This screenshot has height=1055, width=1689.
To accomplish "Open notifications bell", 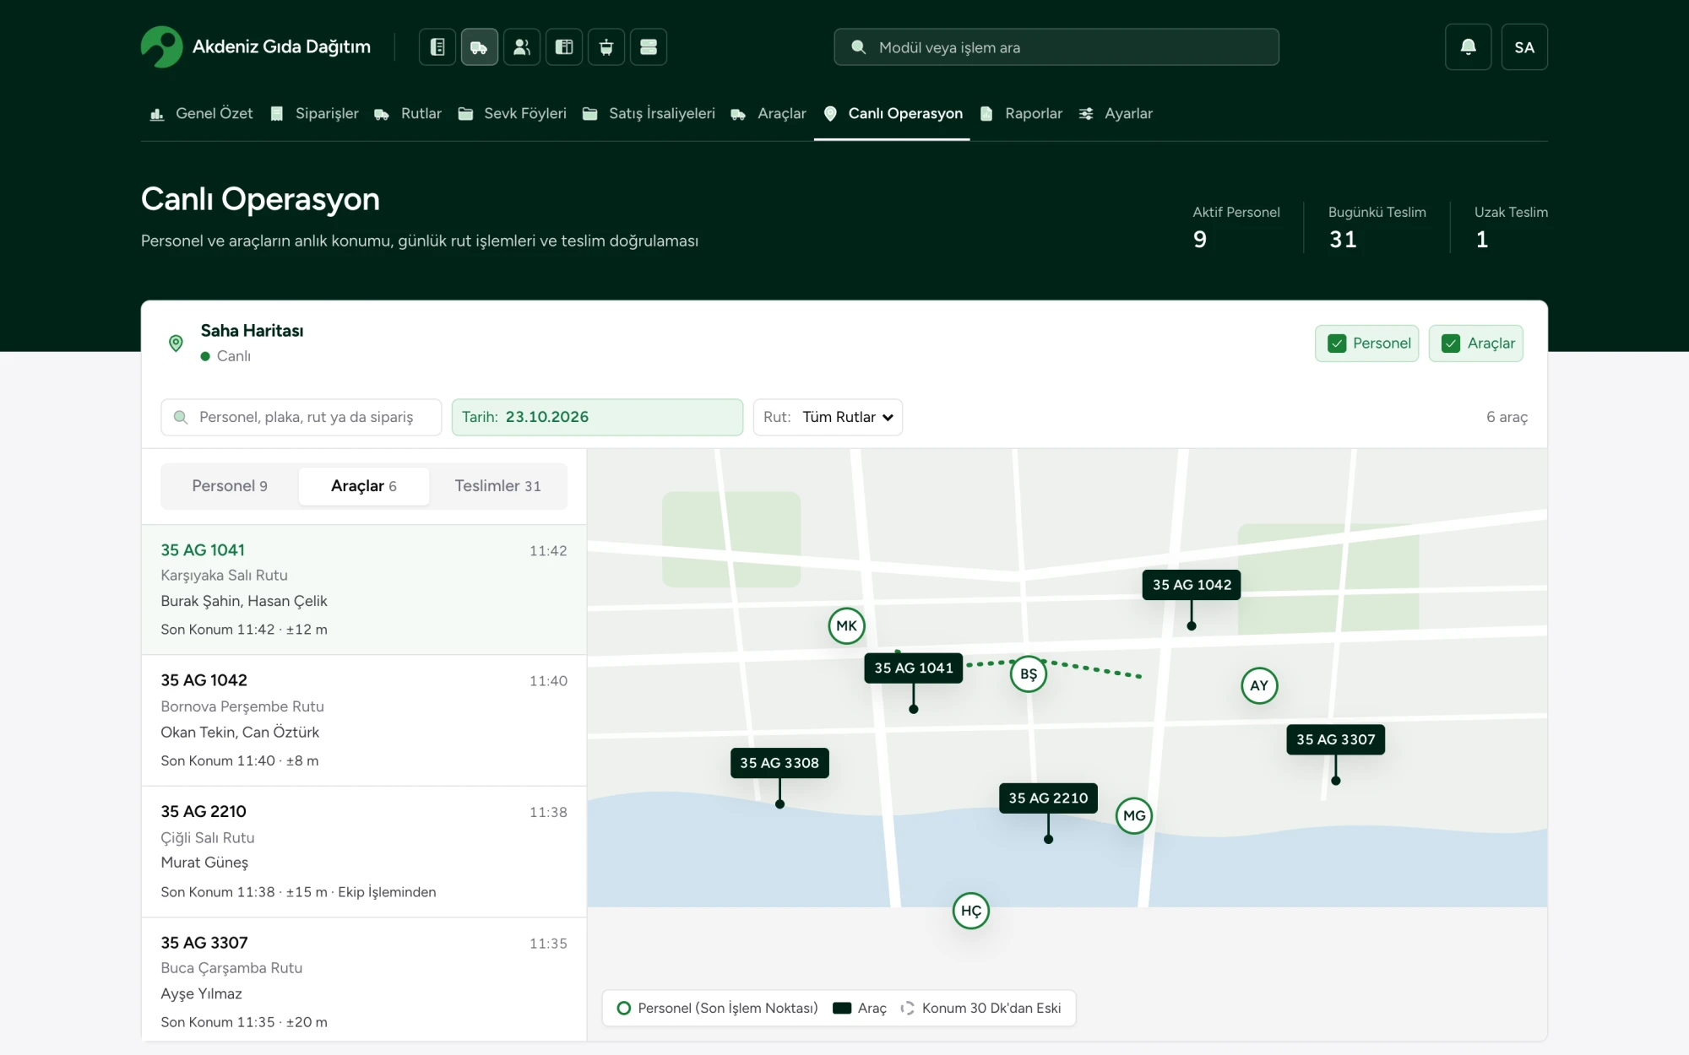I will 1469,47.
